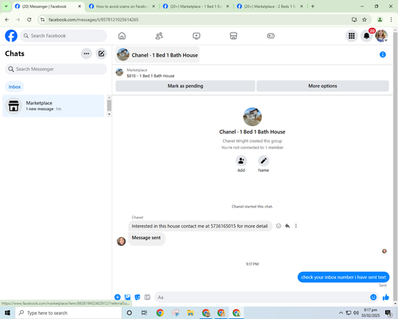This screenshot has height=319, width=398.
Task: Open the Video/Watch icon
Action: [197, 36]
